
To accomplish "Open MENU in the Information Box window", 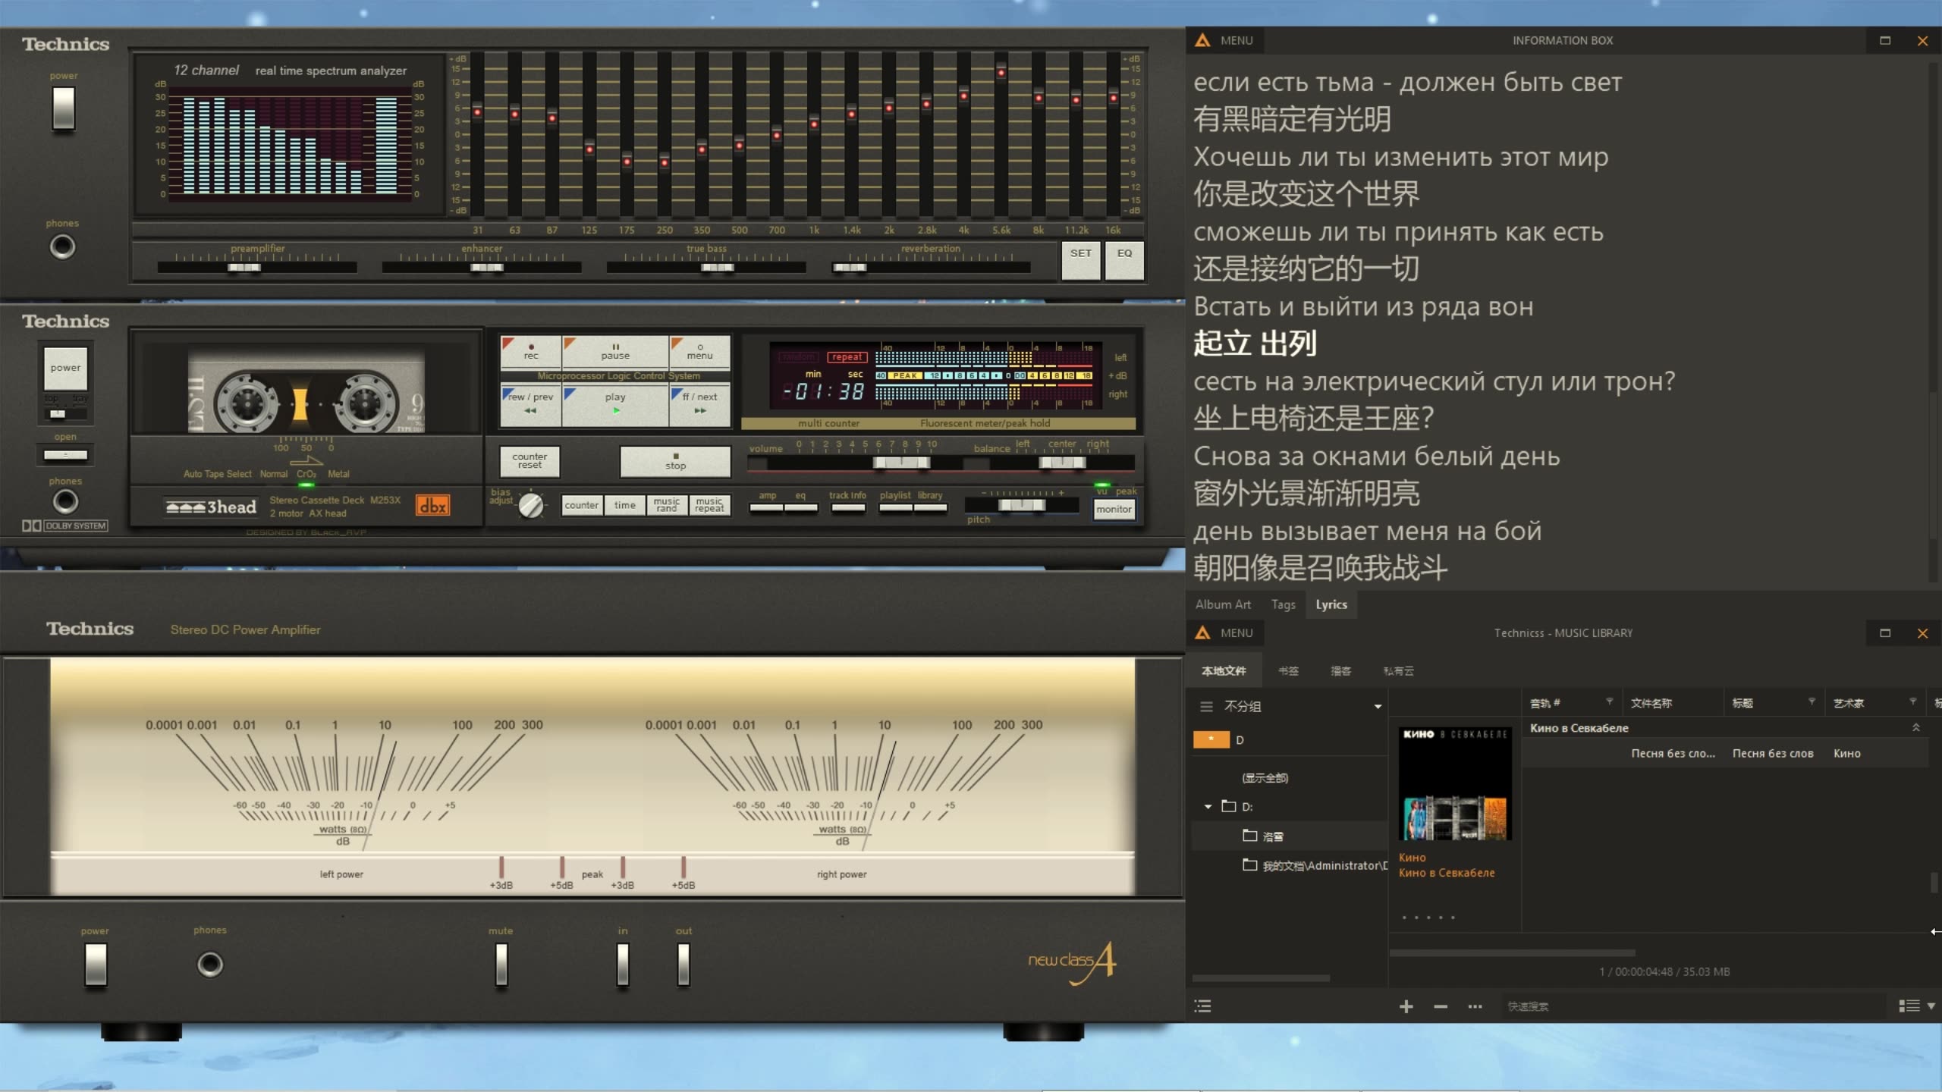I will (1224, 41).
